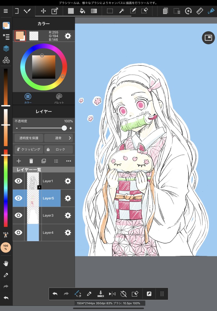This screenshot has height=311, width=217.
Task: Open the color panel settings gear
Action: coord(68,36)
